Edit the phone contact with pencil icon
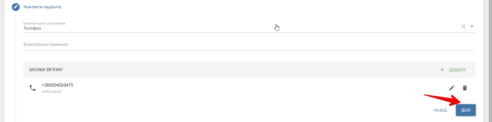This screenshot has width=492, height=122. pos(452,88)
